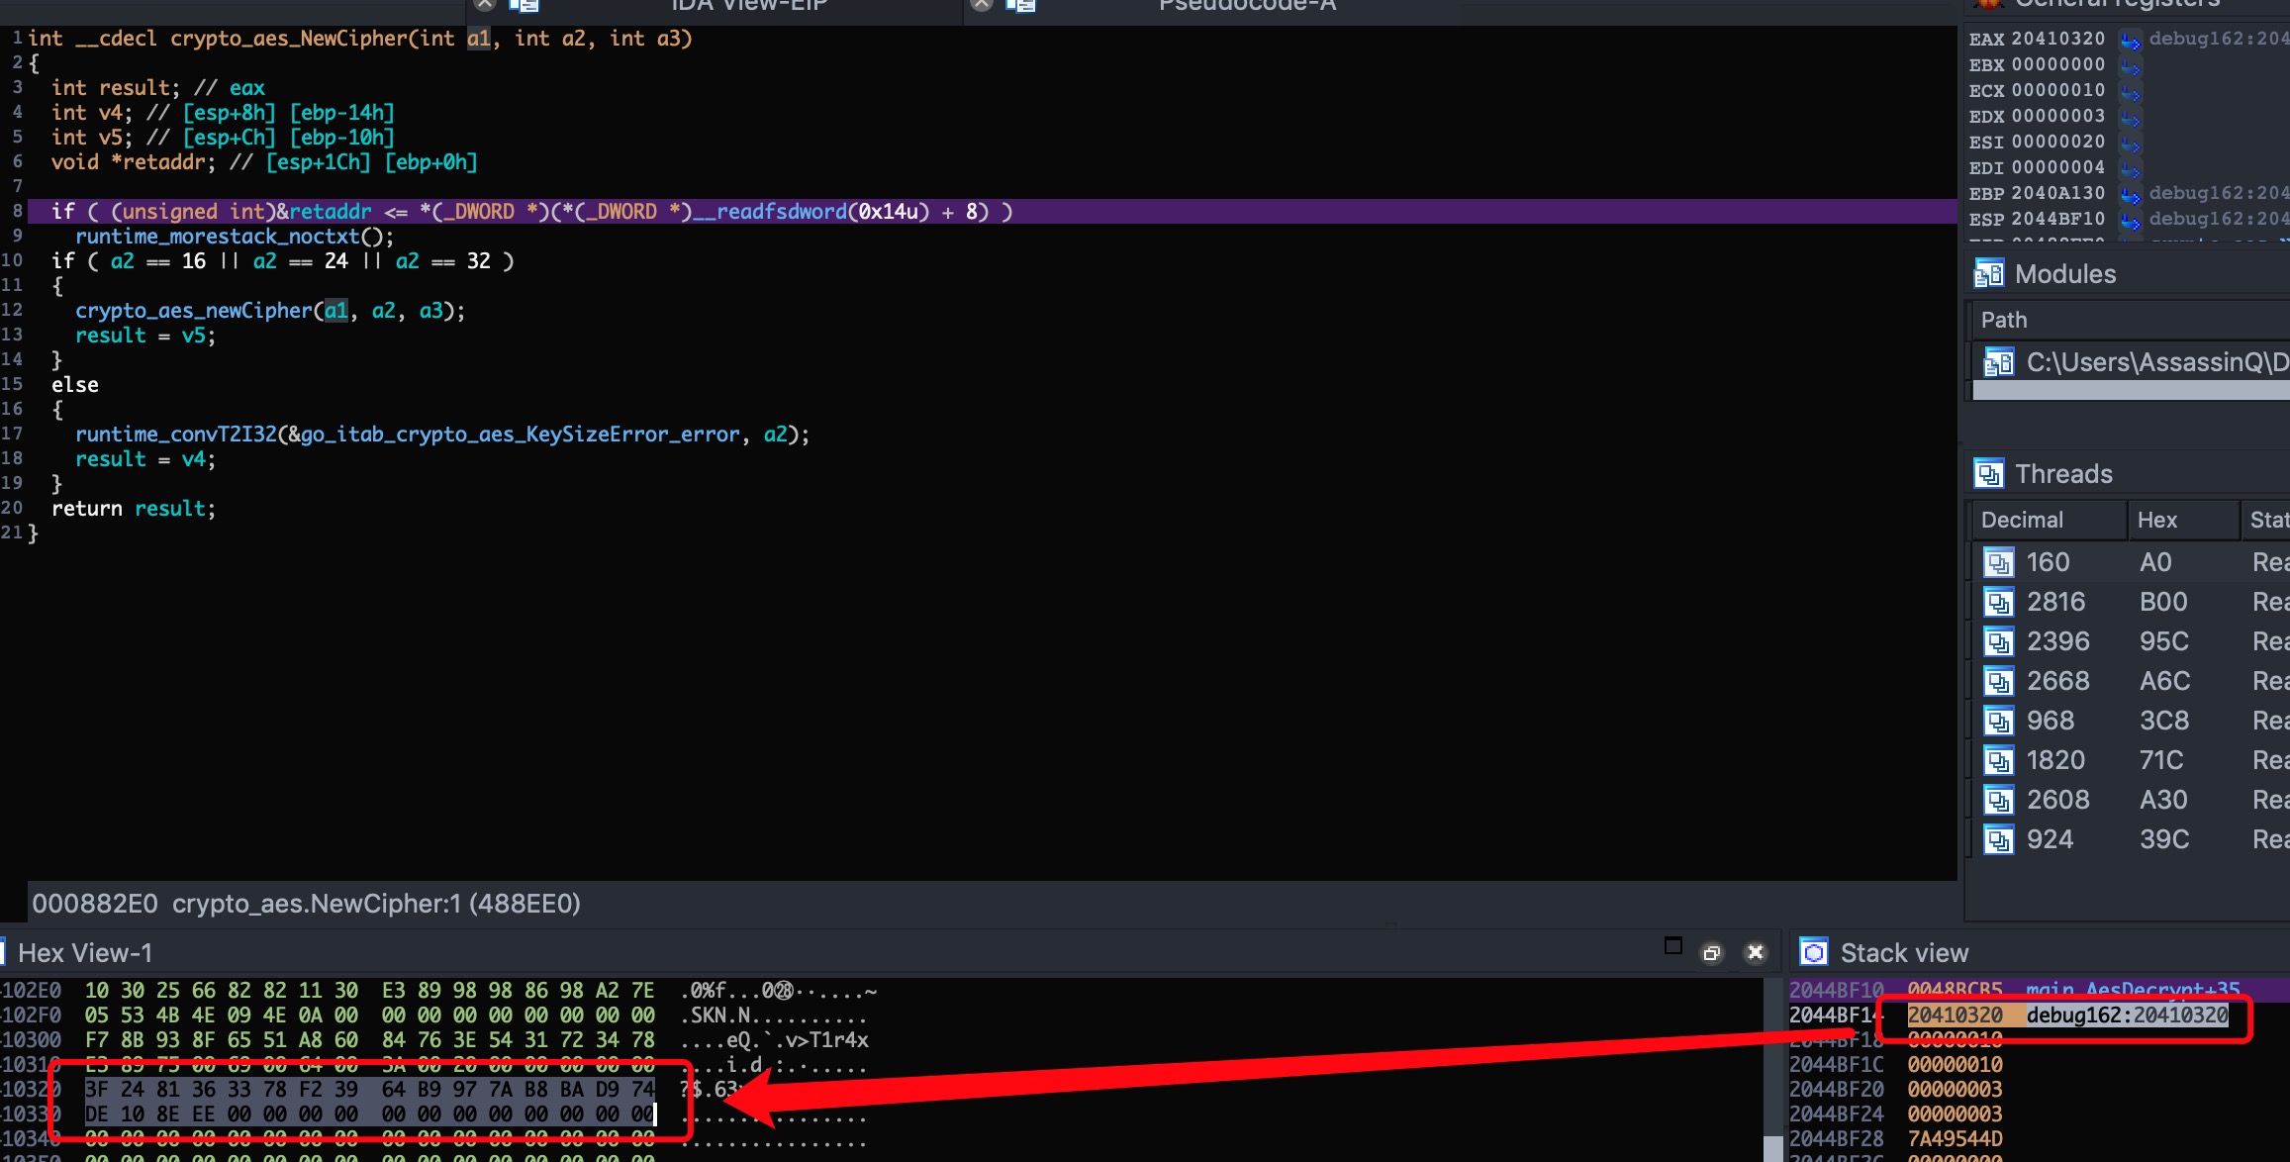2290x1162 pixels.
Task: Click the Hex column header in Threads
Action: click(2156, 521)
